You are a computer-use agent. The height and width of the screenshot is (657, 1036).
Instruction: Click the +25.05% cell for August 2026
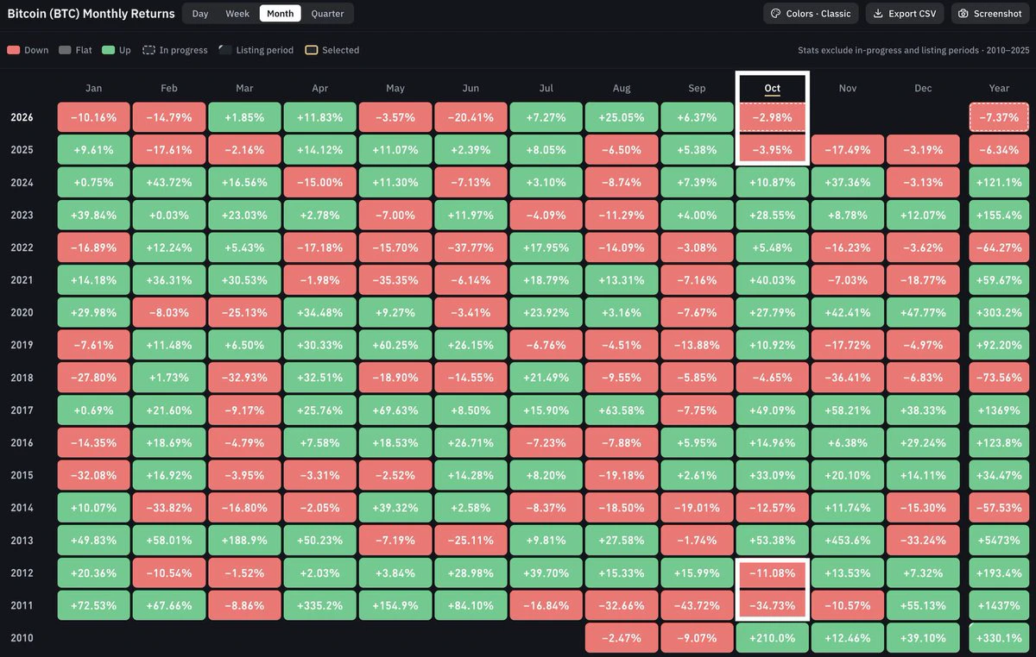[622, 117]
